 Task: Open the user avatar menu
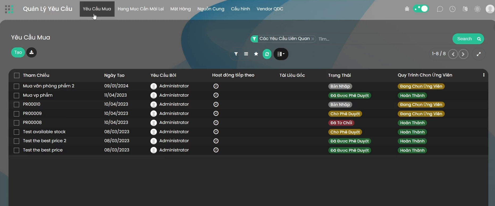coord(490,9)
